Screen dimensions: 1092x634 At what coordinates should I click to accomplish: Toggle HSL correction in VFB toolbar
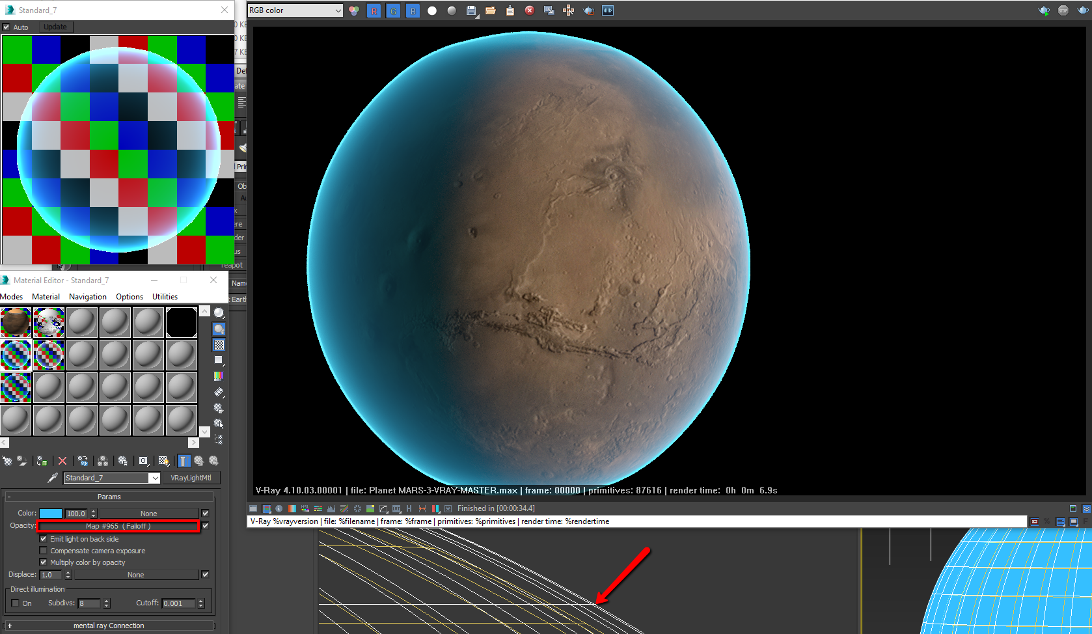(305, 508)
